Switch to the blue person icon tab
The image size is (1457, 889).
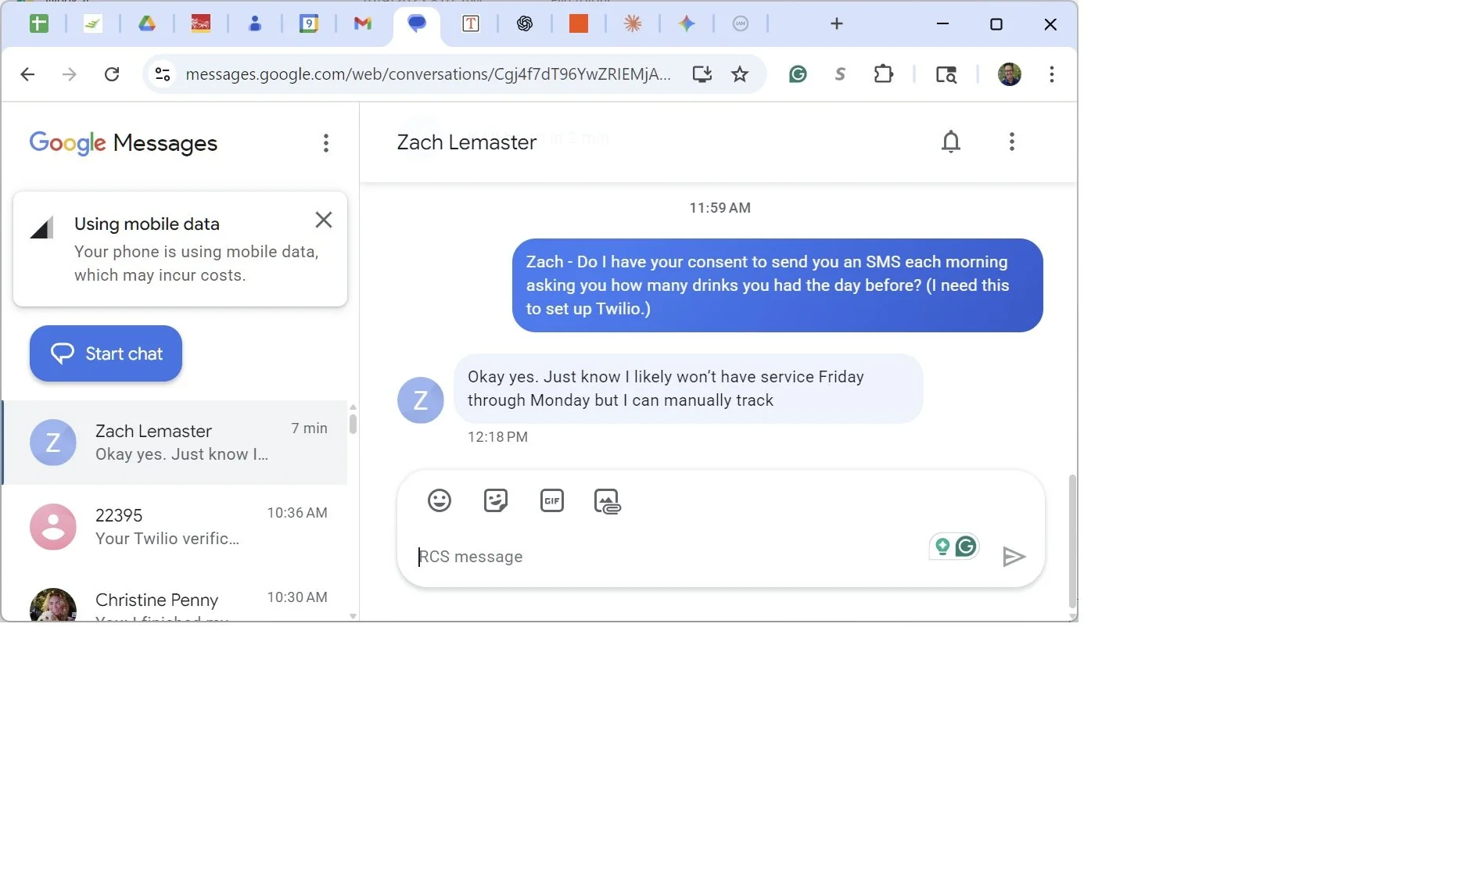tap(255, 24)
